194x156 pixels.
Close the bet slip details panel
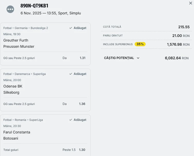(x=191, y=3)
